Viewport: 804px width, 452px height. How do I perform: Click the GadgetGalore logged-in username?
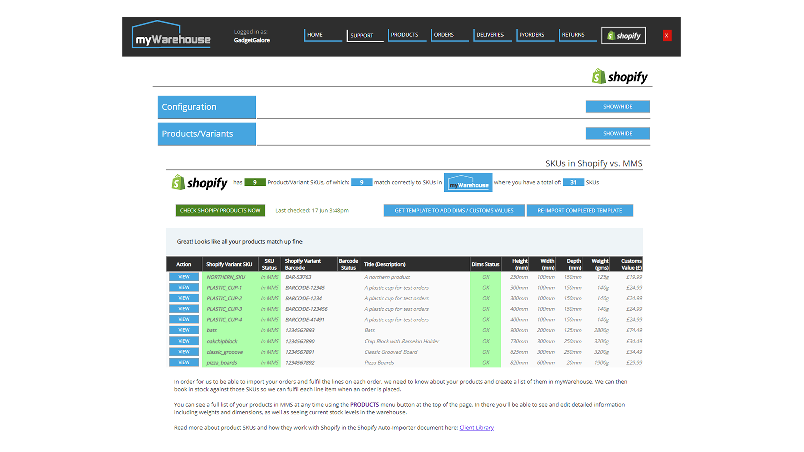coord(252,40)
